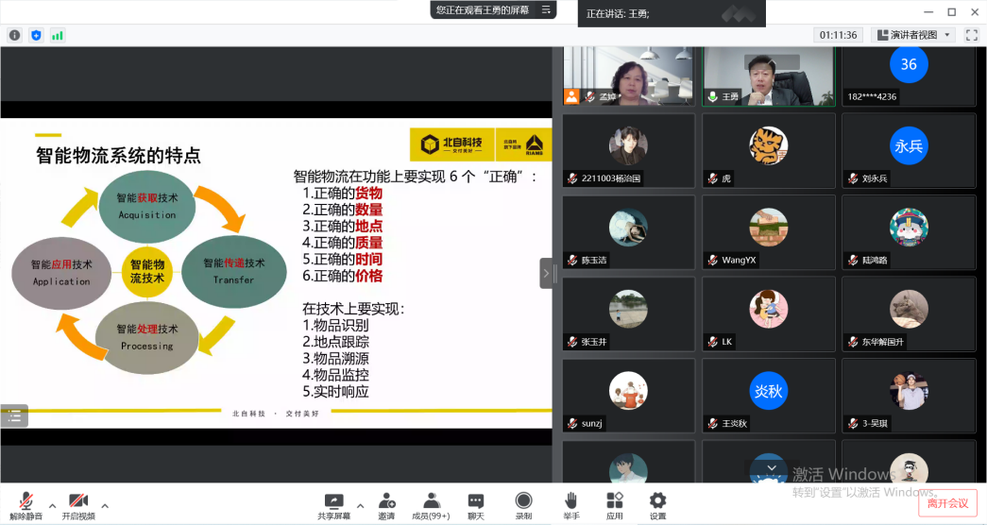
Task: Check the green network signal icon
Action: pos(58,35)
